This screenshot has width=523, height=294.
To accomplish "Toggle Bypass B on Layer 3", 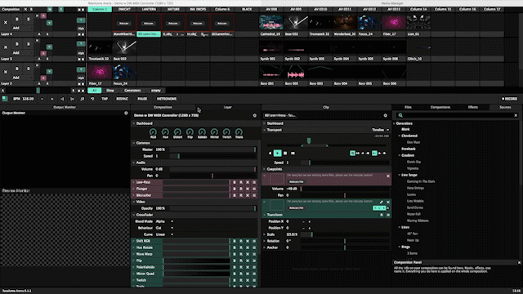I will pos(17,44).
